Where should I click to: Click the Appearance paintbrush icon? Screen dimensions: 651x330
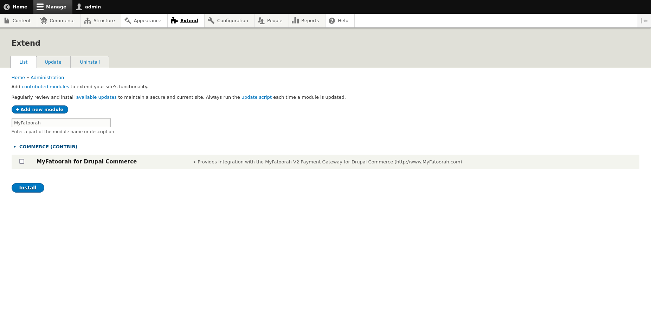[x=128, y=21]
